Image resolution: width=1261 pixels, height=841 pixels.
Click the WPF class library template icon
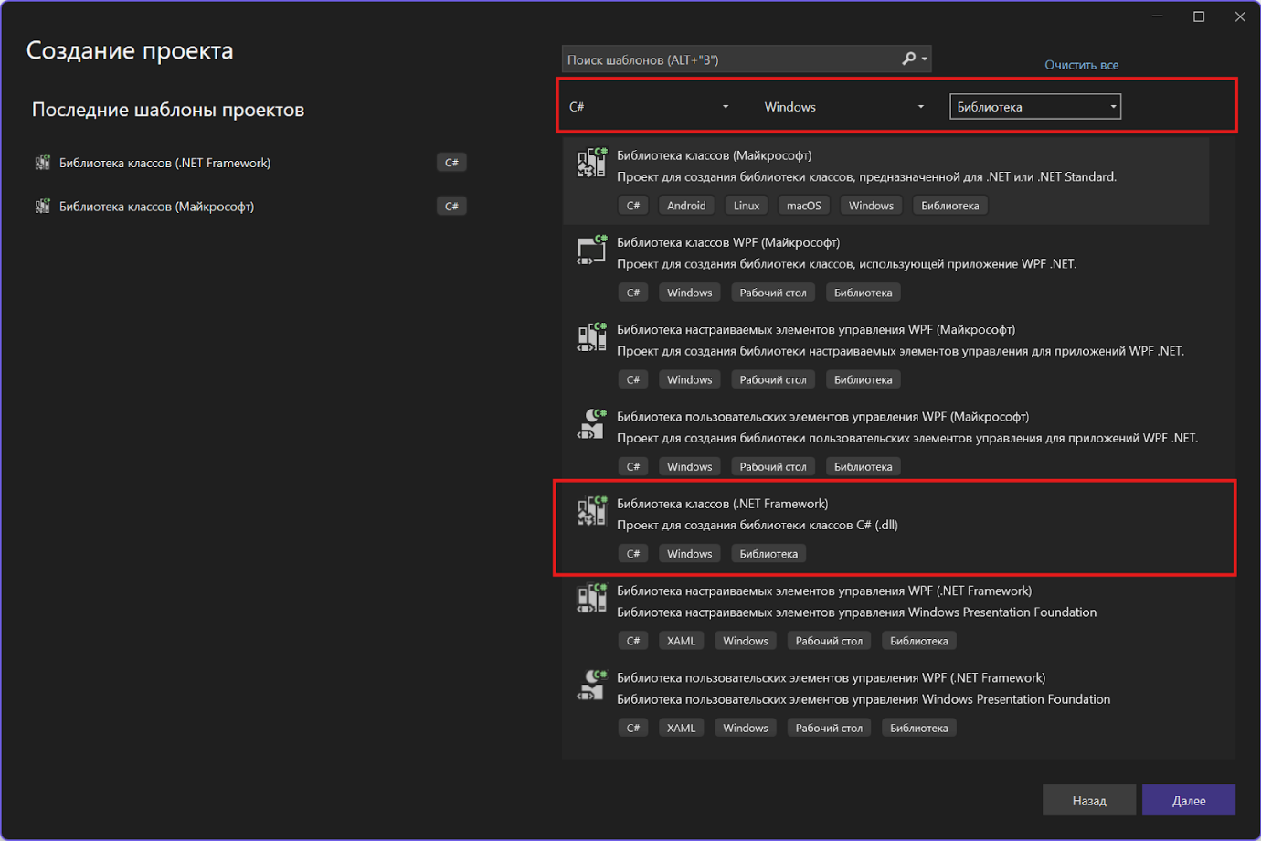(x=591, y=249)
